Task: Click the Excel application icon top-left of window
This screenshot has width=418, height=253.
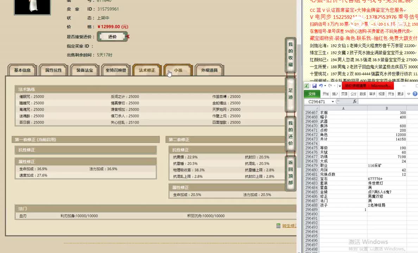Action: 306,85
